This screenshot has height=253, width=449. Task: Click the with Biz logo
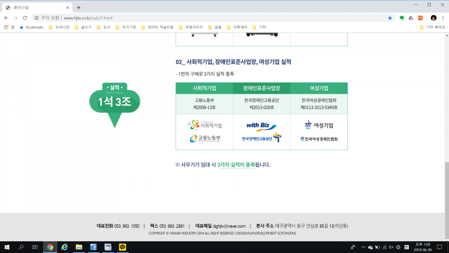click(261, 126)
